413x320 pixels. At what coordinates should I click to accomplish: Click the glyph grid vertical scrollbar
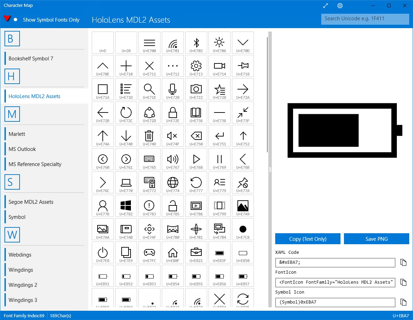point(267,94)
